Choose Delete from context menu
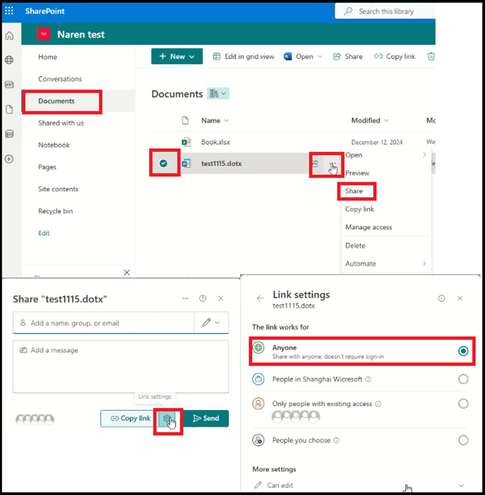This screenshot has width=485, height=495. 355,245
